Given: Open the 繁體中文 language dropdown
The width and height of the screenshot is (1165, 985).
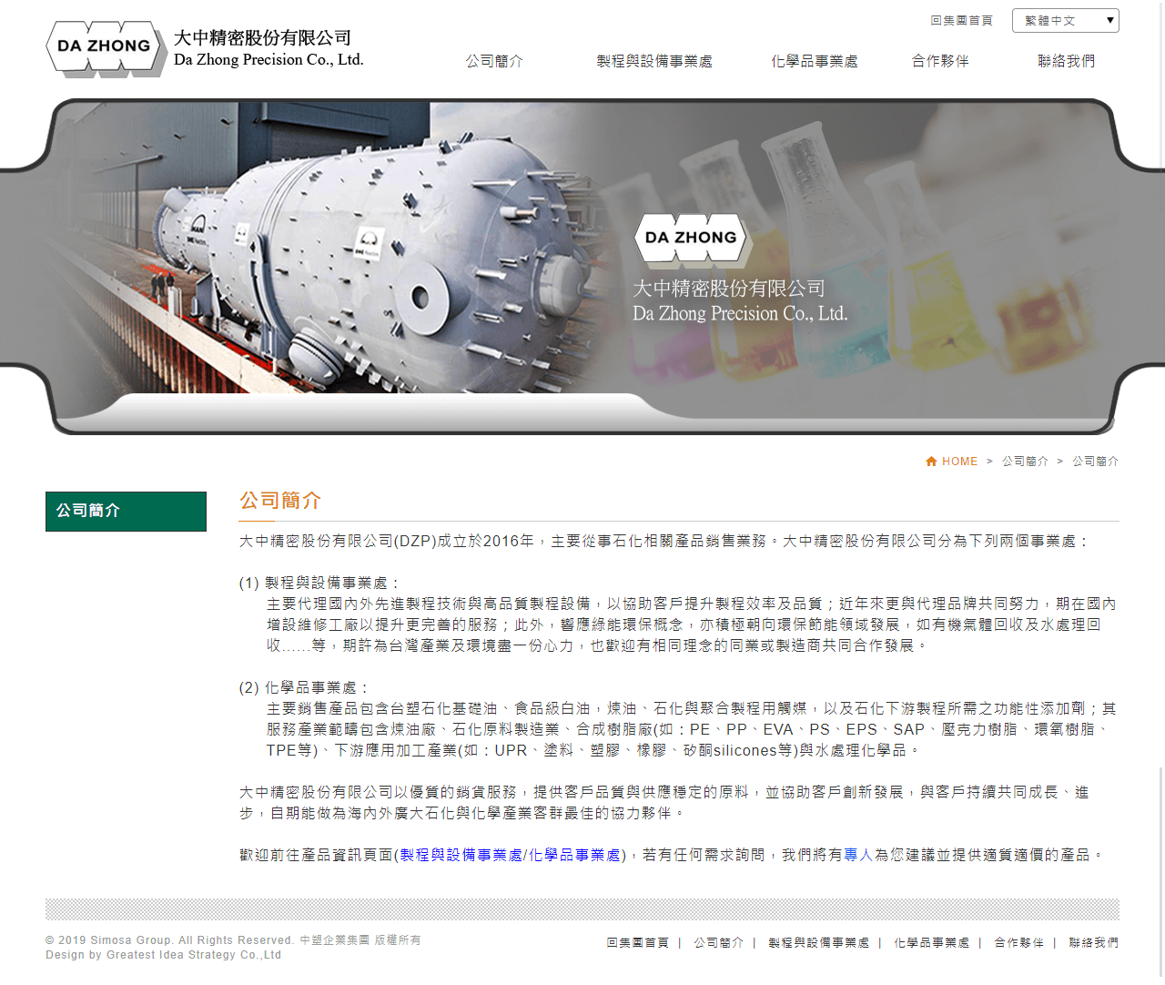Looking at the screenshot, I should (1065, 20).
